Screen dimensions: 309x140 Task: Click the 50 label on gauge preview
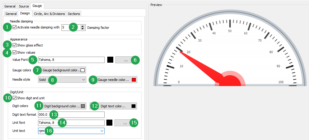point(230,31)
